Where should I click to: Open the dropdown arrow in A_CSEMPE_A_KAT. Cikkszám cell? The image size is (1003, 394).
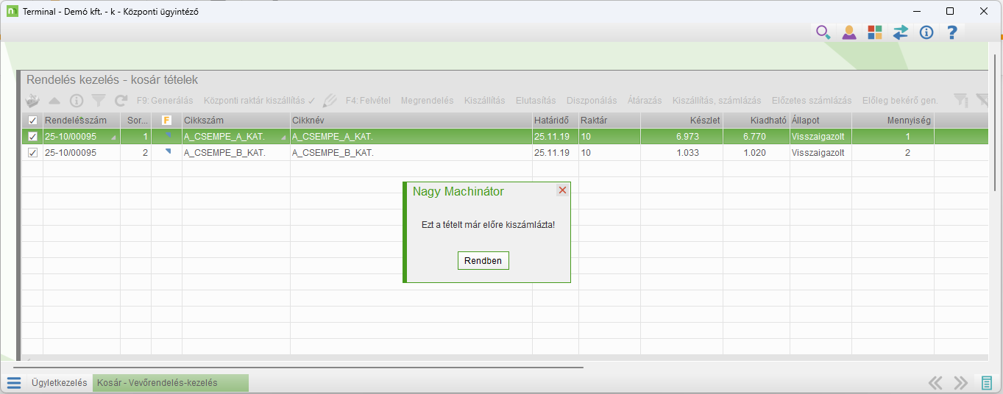click(283, 138)
